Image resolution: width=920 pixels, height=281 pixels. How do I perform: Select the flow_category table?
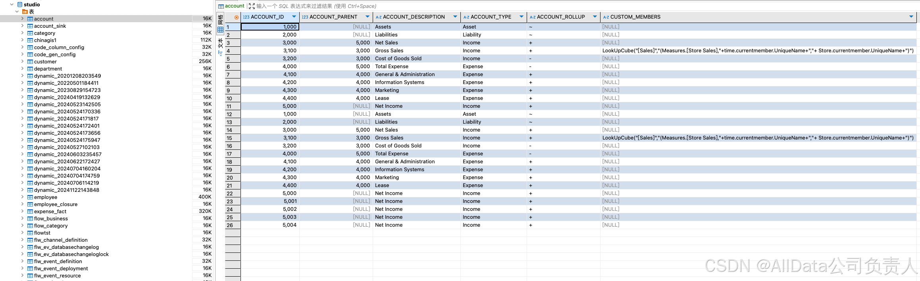click(x=51, y=226)
